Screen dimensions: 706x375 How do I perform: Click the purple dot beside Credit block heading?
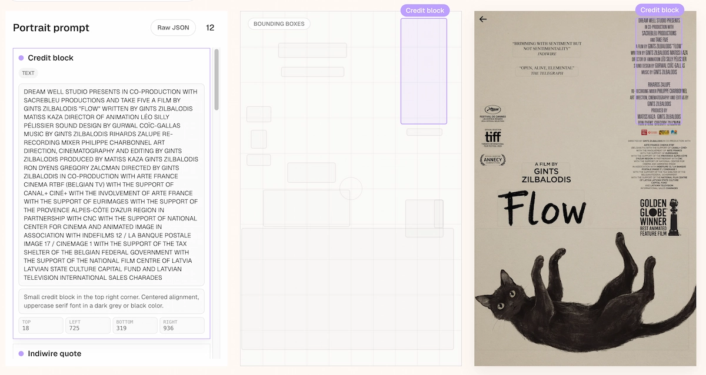[21, 58]
